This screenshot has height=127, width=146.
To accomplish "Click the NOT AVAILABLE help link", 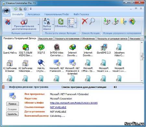I will (x=58, y=107).
